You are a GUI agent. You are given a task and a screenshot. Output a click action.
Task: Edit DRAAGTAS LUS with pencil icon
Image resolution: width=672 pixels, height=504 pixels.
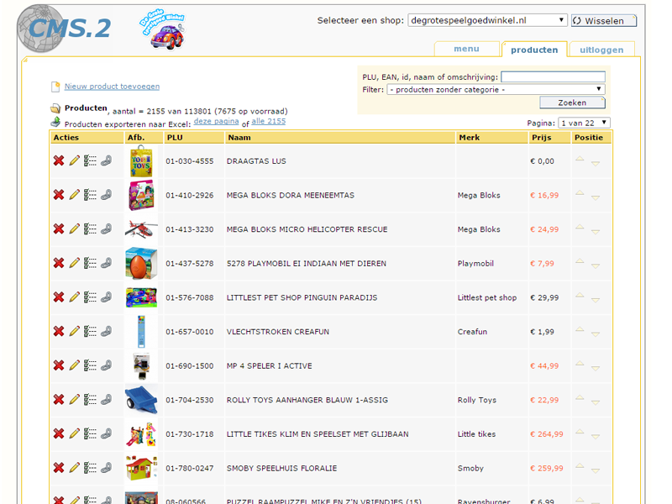pyautogui.click(x=75, y=160)
